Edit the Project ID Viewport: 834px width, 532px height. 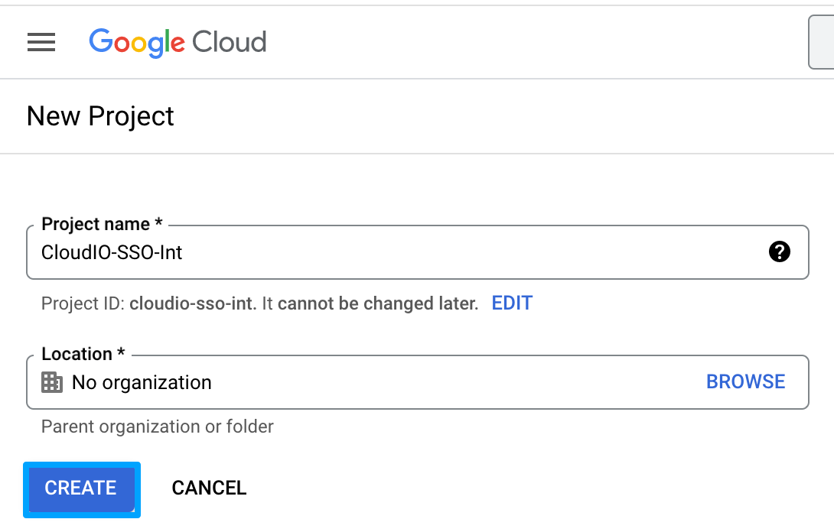tap(512, 303)
